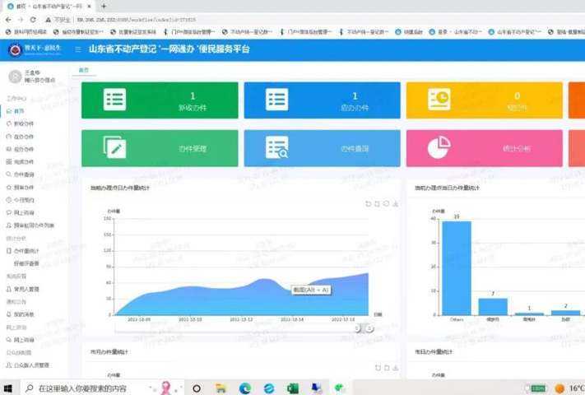Open the green 新收办件 card
This screenshot has width=585, height=395.
(160, 100)
